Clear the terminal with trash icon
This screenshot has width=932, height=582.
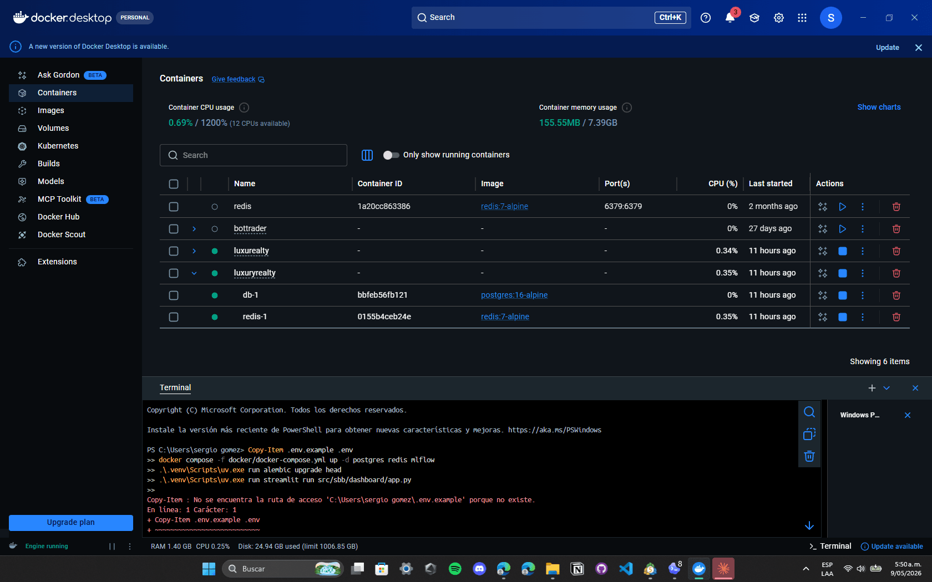click(x=809, y=456)
